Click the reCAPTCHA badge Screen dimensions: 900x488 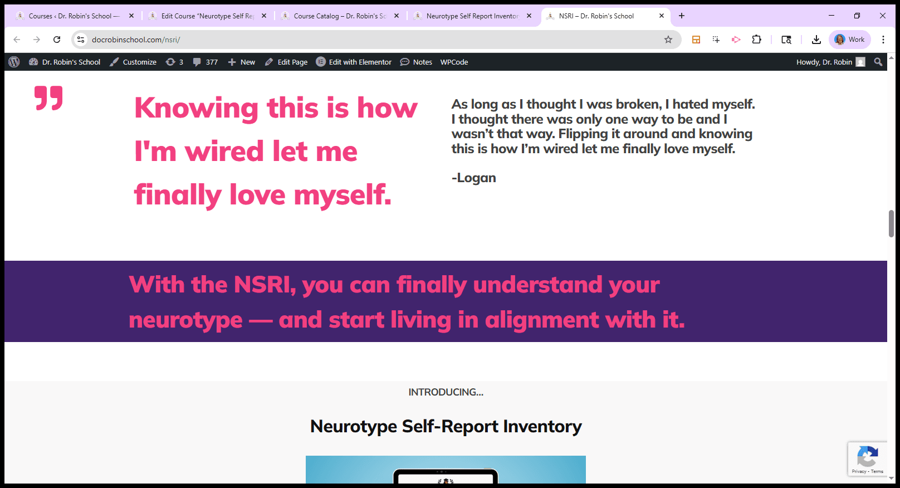coord(867,459)
